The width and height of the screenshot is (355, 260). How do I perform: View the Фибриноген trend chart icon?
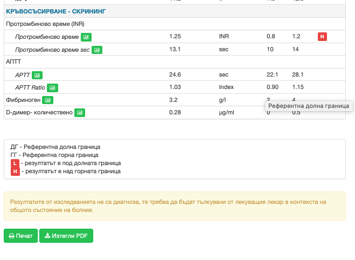pos(48,100)
